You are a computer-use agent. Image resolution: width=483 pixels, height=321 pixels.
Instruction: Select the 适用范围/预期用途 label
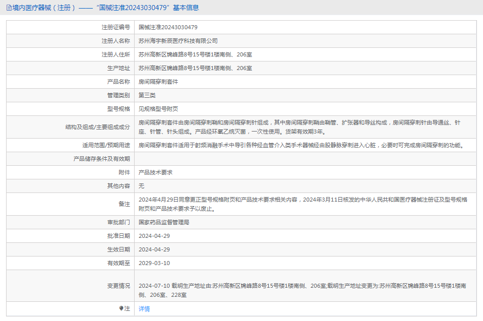pos(106,145)
